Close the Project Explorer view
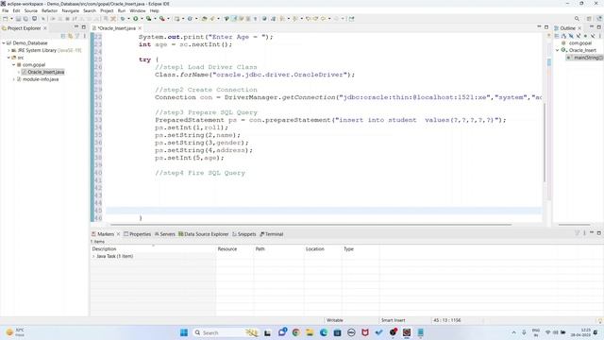The width and height of the screenshot is (604, 340). click(x=45, y=28)
